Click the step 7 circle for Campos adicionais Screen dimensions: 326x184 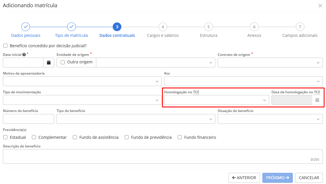(x=300, y=26)
